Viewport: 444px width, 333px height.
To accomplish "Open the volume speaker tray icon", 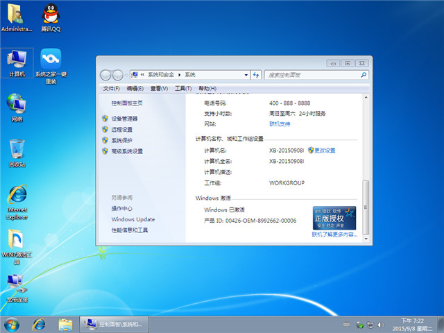I will point(381,325).
